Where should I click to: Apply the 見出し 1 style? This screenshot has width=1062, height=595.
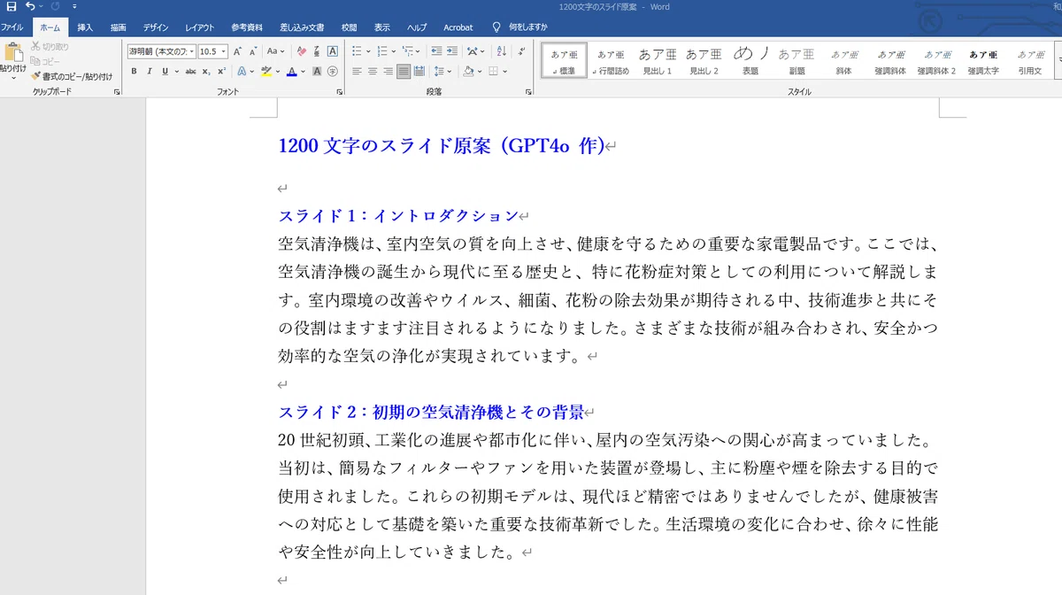[658, 60]
